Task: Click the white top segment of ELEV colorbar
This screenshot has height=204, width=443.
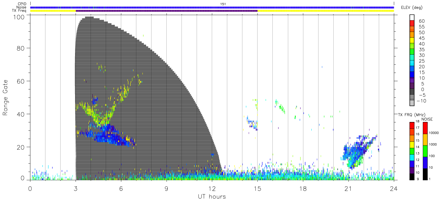Action: pos(412,18)
